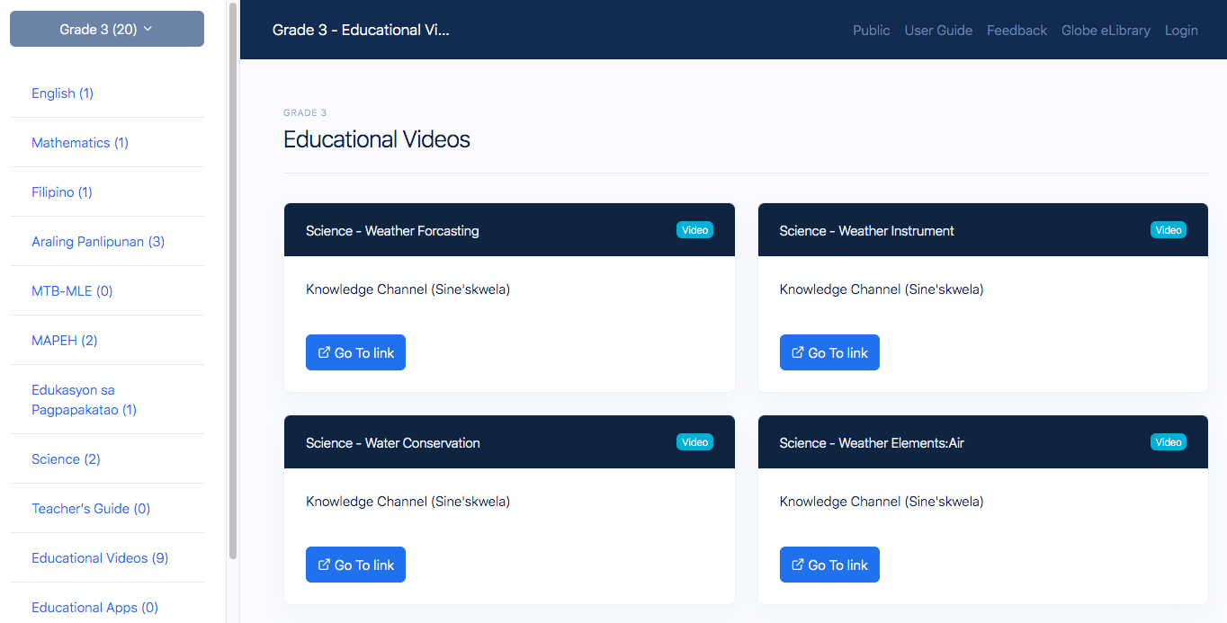
Task: Select Educational Videos (9) in sidebar
Action: tap(100, 558)
